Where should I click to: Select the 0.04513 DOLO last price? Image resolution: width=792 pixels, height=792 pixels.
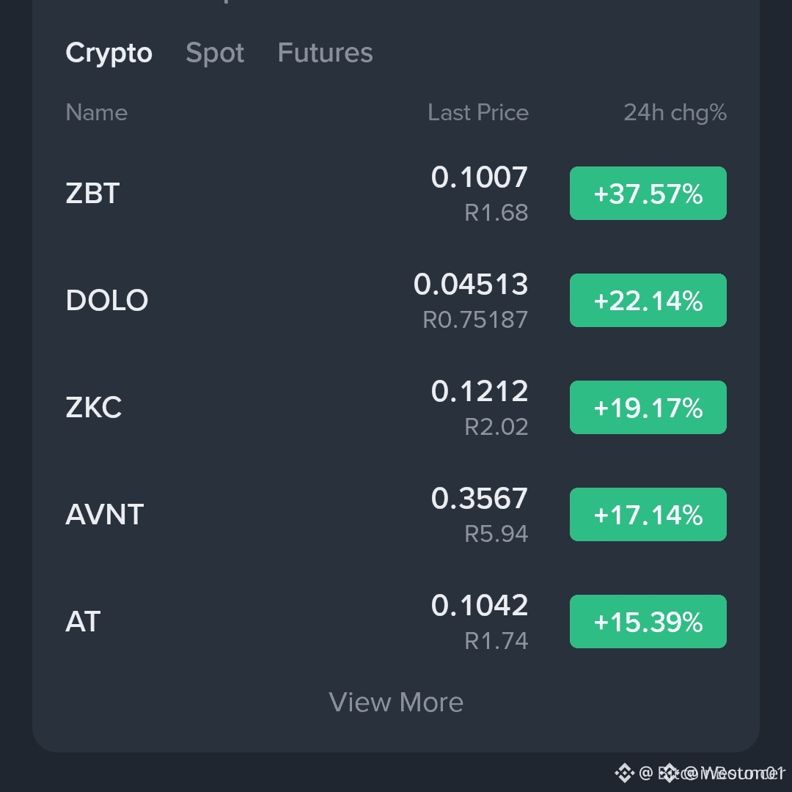click(471, 285)
